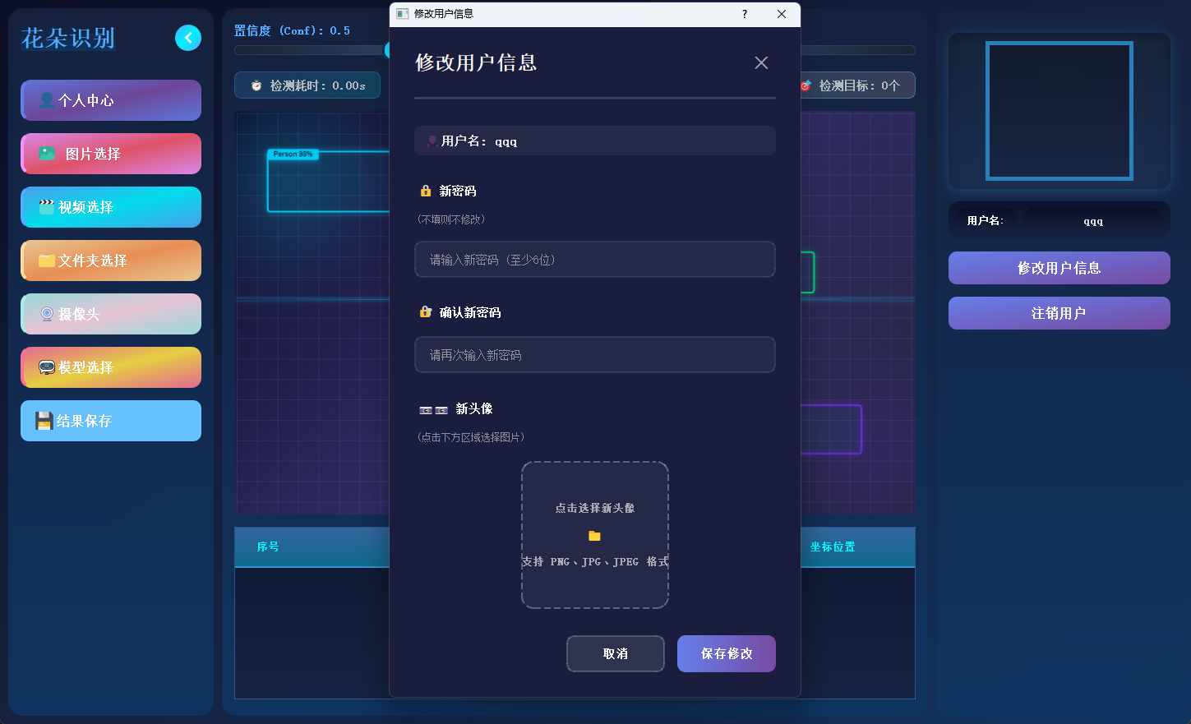Screen dimensions: 1191x724
Task: Click the 支持 PNG、JPG、JPEG 格式 text
Action: tap(595, 562)
